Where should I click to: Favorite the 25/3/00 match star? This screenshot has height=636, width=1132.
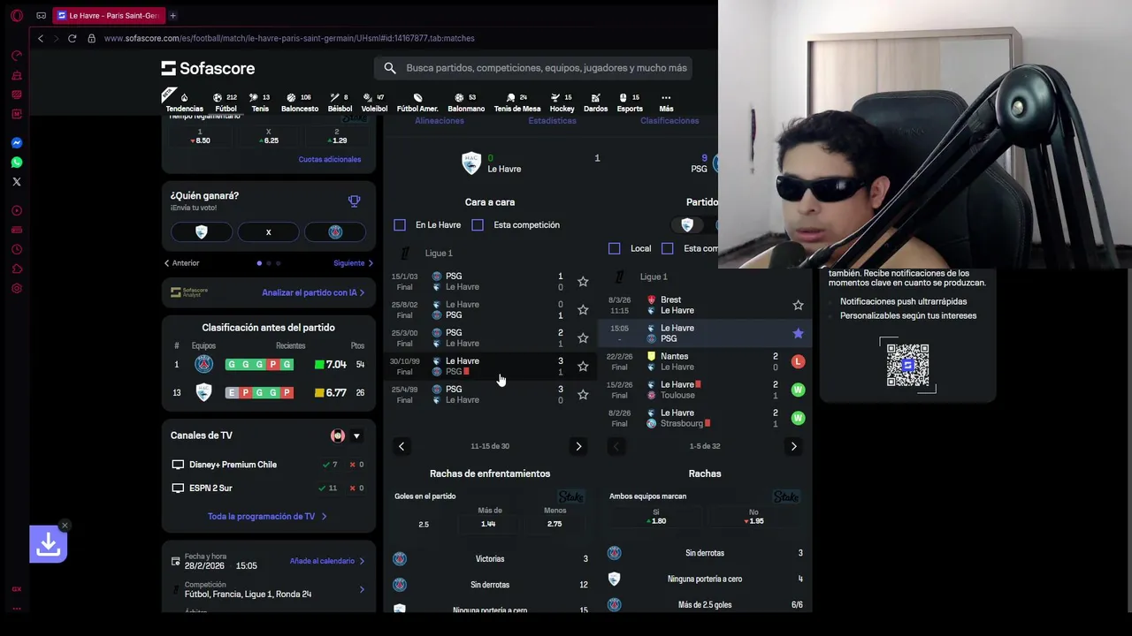[583, 338]
